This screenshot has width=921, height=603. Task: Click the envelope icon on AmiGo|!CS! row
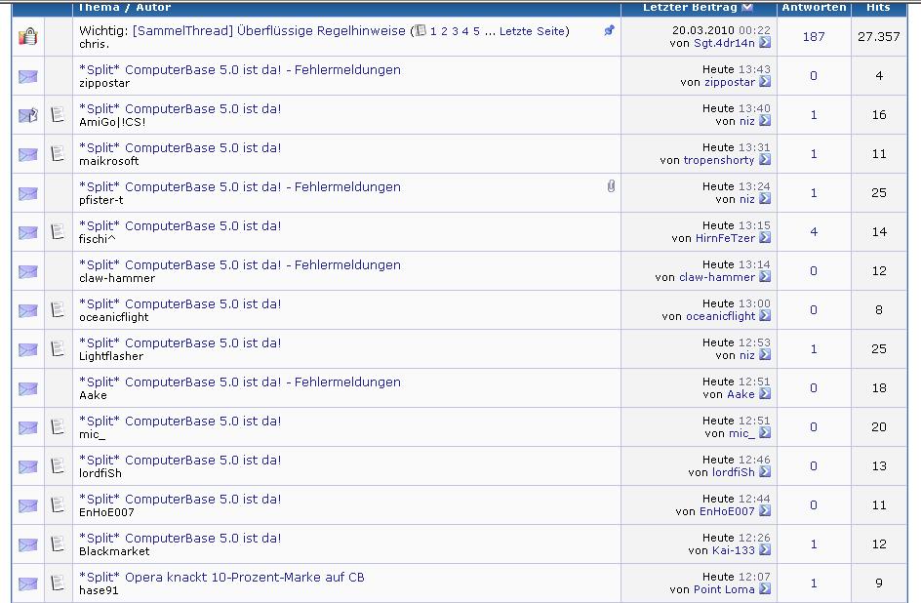tap(27, 115)
